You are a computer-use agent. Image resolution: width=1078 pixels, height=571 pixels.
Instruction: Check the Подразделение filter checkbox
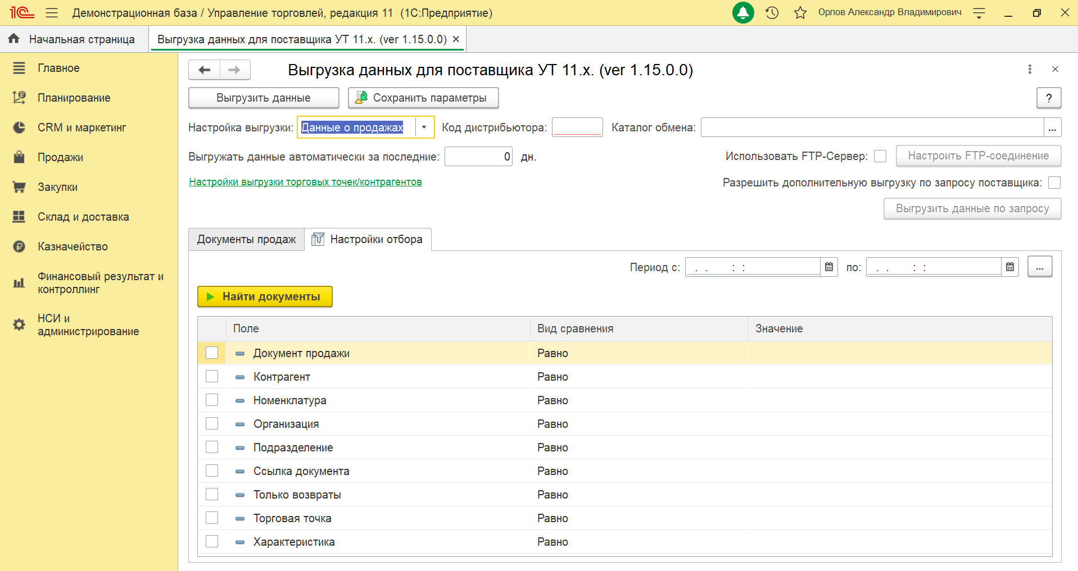click(212, 447)
